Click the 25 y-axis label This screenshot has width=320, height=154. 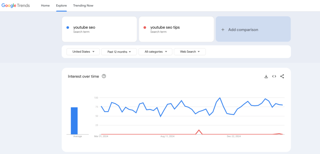tap(97, 125)
